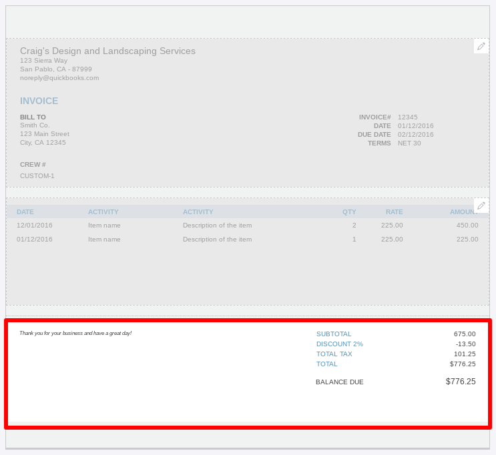Click the BALANCE DUE amount $776.25
The width and height of the screenshot is (496, 455).
[461, 382]
